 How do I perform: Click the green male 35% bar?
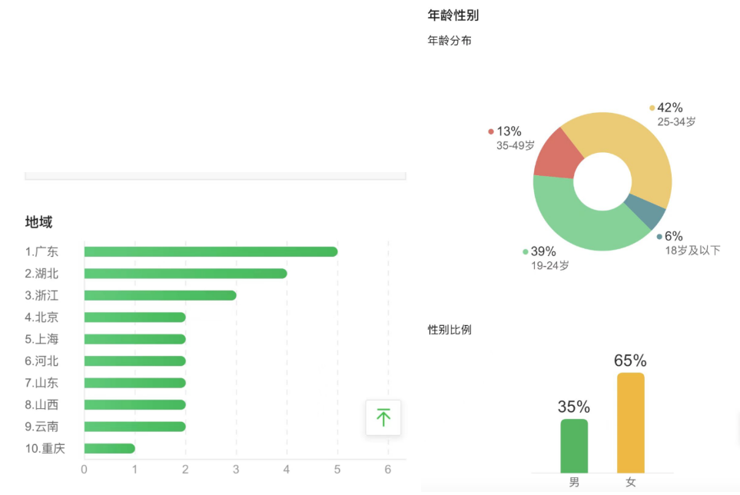574,446
